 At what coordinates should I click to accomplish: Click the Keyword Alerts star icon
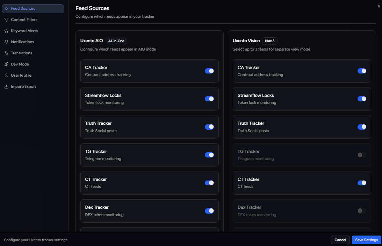(6, 31)
